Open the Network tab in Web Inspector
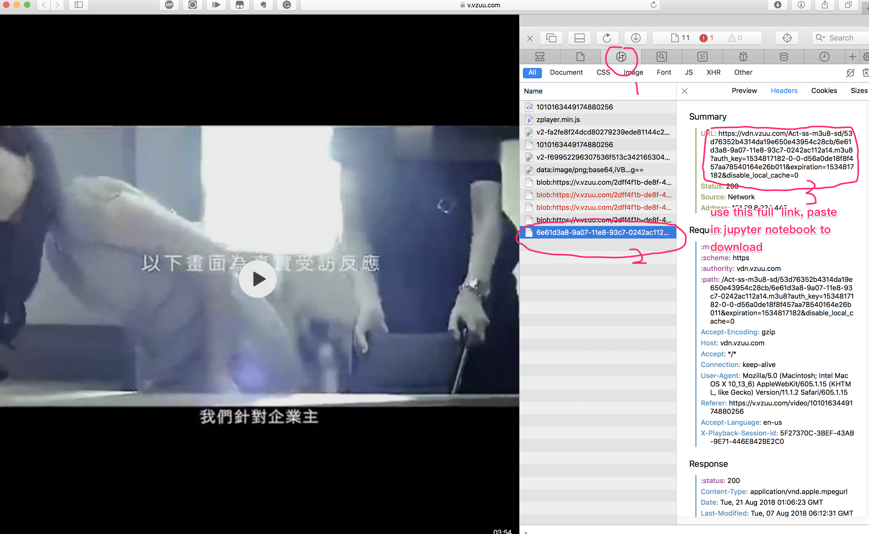869x534 pixels. [x=621, y=56]
